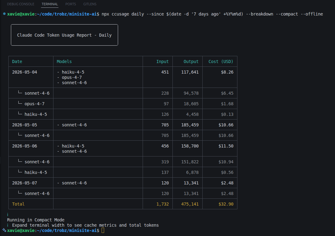This screenshot has width=335, height=236.
Task: Open the Terminal tab
Action: pyautogui.click(x=50, y=4)
